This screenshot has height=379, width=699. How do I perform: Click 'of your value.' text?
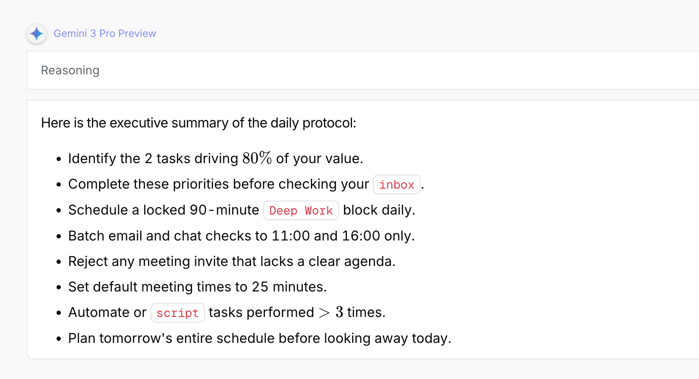pos(320,158)
